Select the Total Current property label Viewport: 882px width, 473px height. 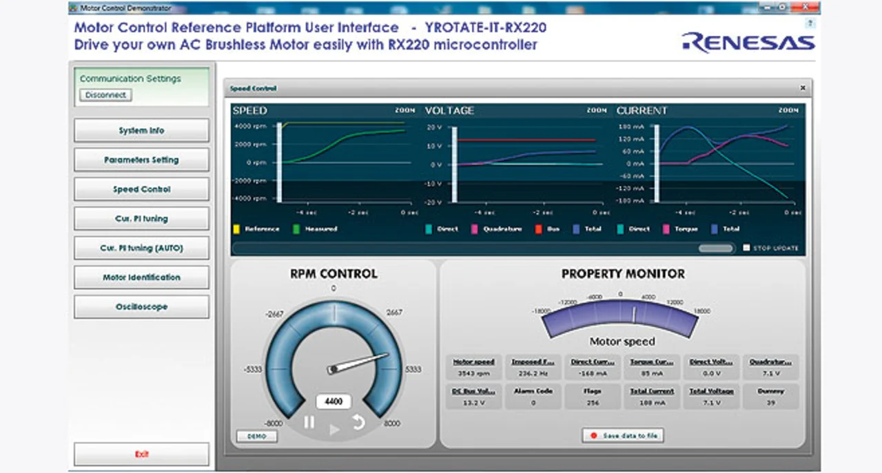(x=652, y=391)
